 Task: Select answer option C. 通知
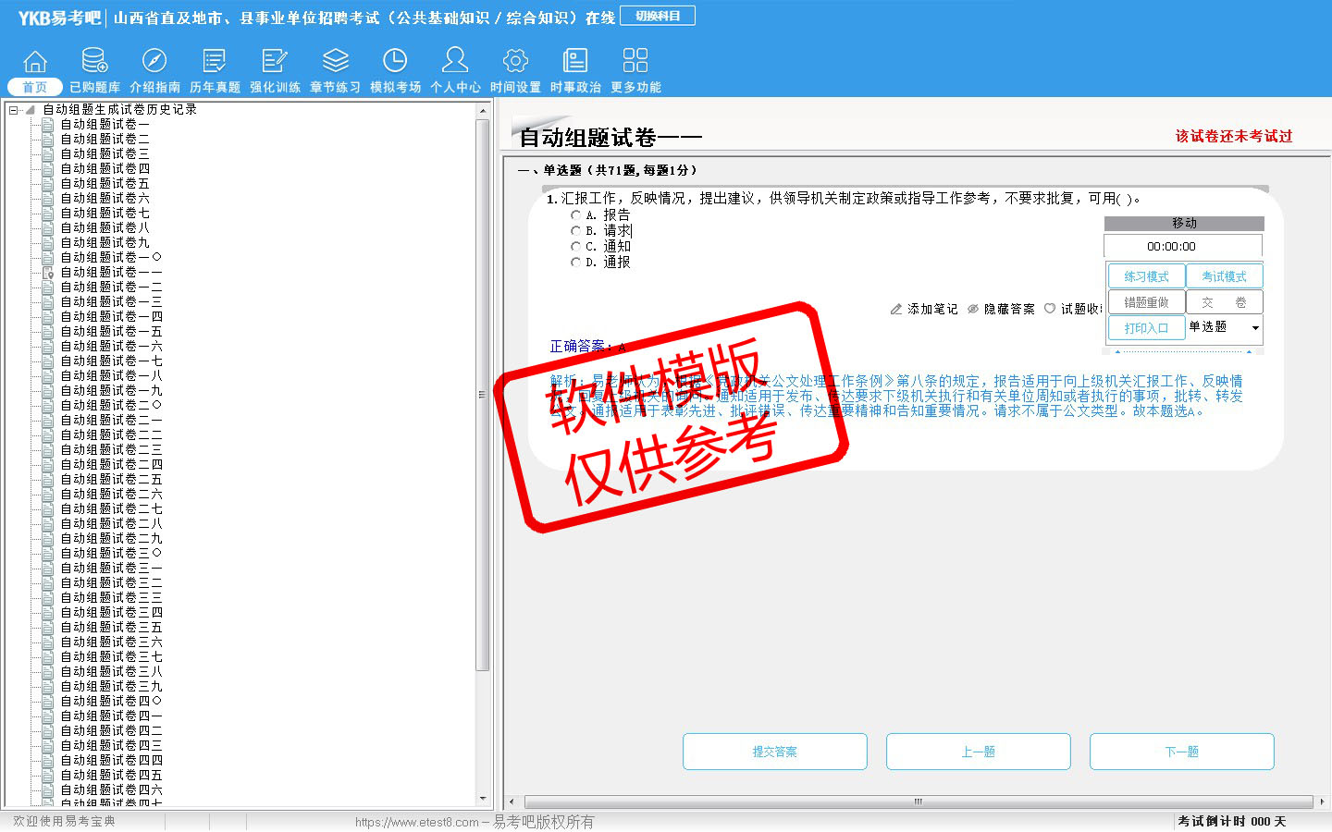pos(575,247)
